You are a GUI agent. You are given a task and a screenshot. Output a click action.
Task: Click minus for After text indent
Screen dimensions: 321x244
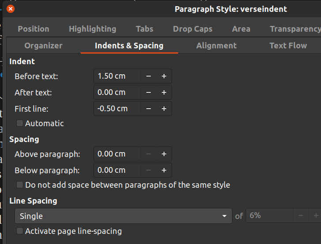click(x=149, y=92)
